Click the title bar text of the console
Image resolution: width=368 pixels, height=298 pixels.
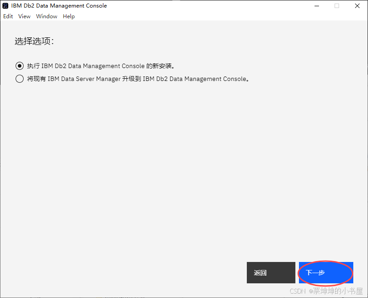58,5
